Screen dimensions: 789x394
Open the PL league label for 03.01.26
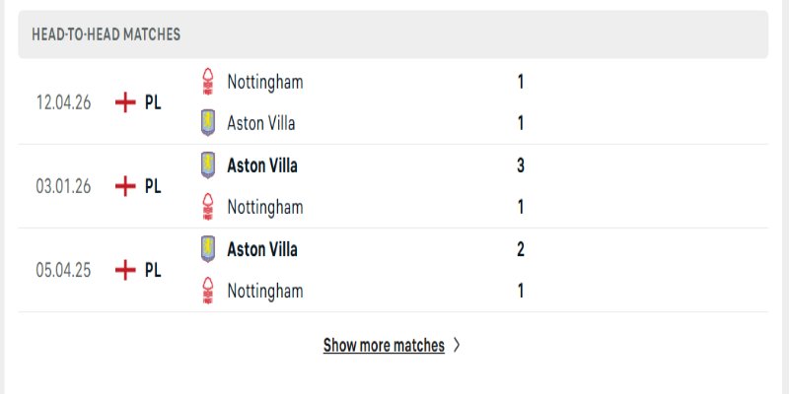(x=153, y=186)
